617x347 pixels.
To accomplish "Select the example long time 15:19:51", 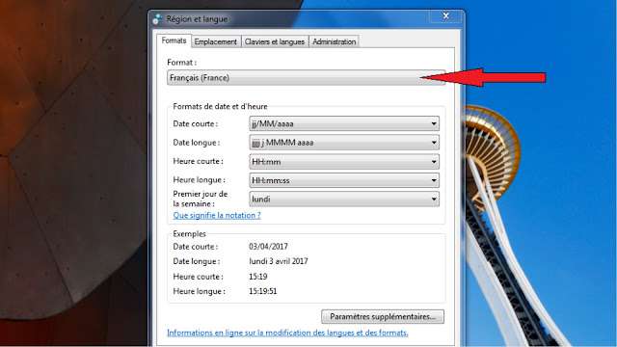I will 262,291.
